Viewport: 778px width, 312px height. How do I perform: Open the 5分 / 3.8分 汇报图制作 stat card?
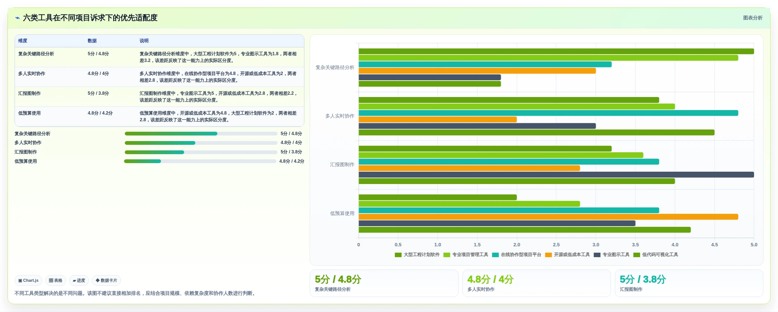[689, 283]
